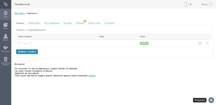Switch to Черный список tab
Viewport: 216px width, 105px height.
coord(94,23)
